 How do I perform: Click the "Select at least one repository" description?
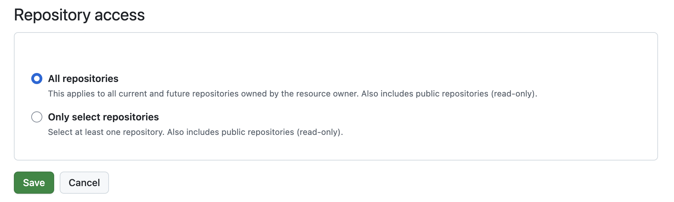point(106,132)
